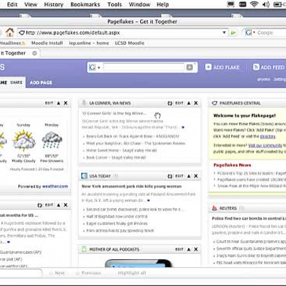This screenshot has width=286, height=286.
Task: Click the ADD PAGE tab
Action: point(41,82)
